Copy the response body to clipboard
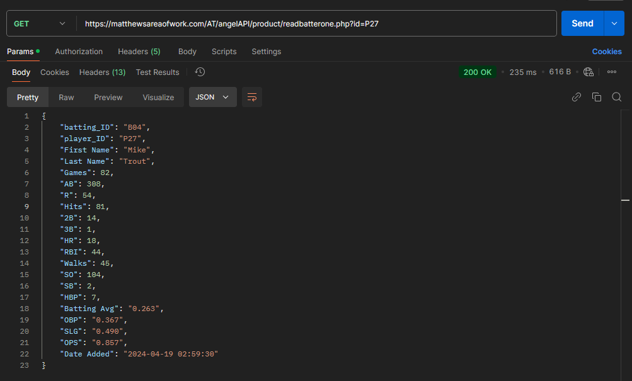Screen dimensions: 632x381 point(597,97)
